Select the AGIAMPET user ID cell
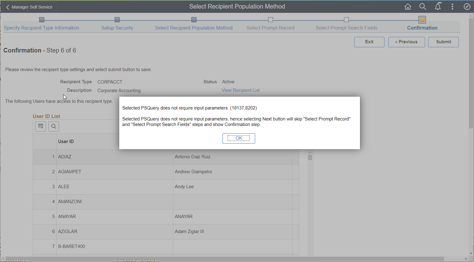474x262 pixels. (115, 172)
